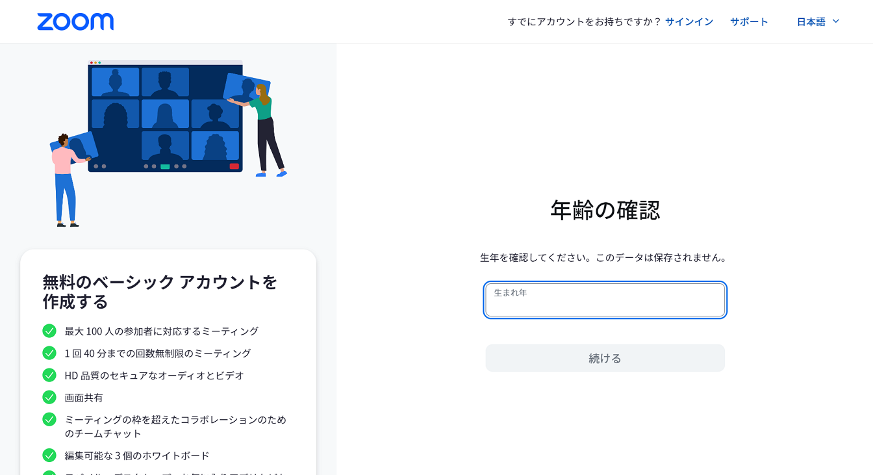The height and width of the screenshot is (475, 873).
Task: Click green check icon beside 最大 100 人
Action: pyautogui.click(x=49, y=331)
